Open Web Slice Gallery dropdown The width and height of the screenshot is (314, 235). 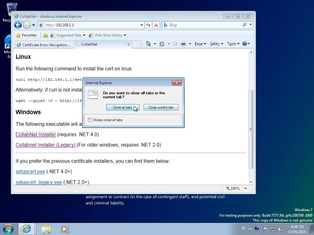pos(107,35)
